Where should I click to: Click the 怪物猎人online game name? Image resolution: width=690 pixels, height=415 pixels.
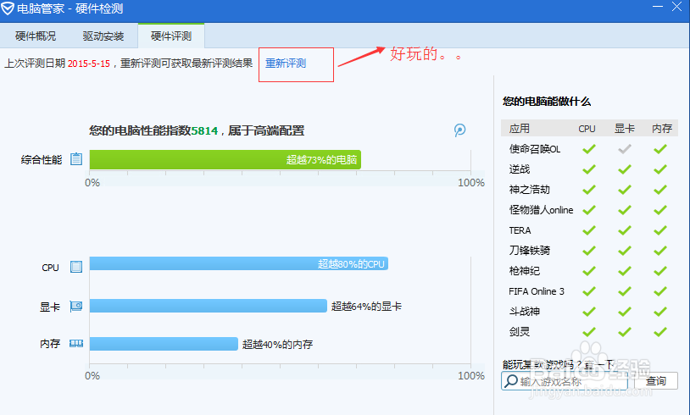[x=542, y=210]
